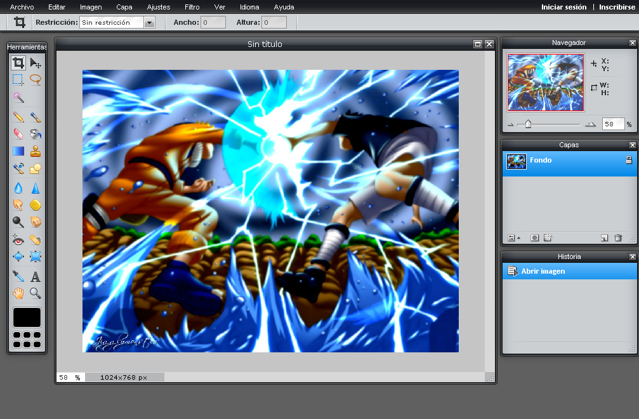The image size is (639, 419).
Task: Select the Fondo layer thumbnail
Action: pyautogui.click(x=517, y=161)
